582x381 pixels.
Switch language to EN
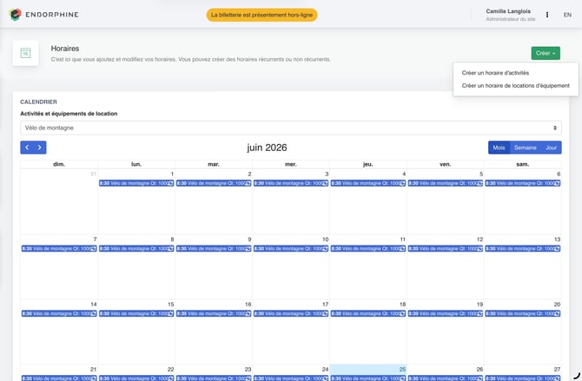point(567,15)
